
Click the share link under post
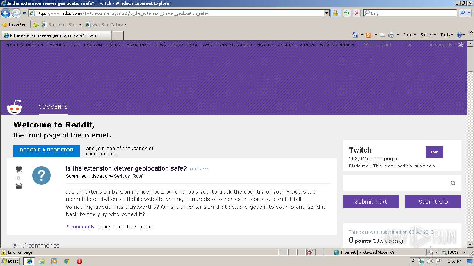pyautogui.click(x=104, y=227)
